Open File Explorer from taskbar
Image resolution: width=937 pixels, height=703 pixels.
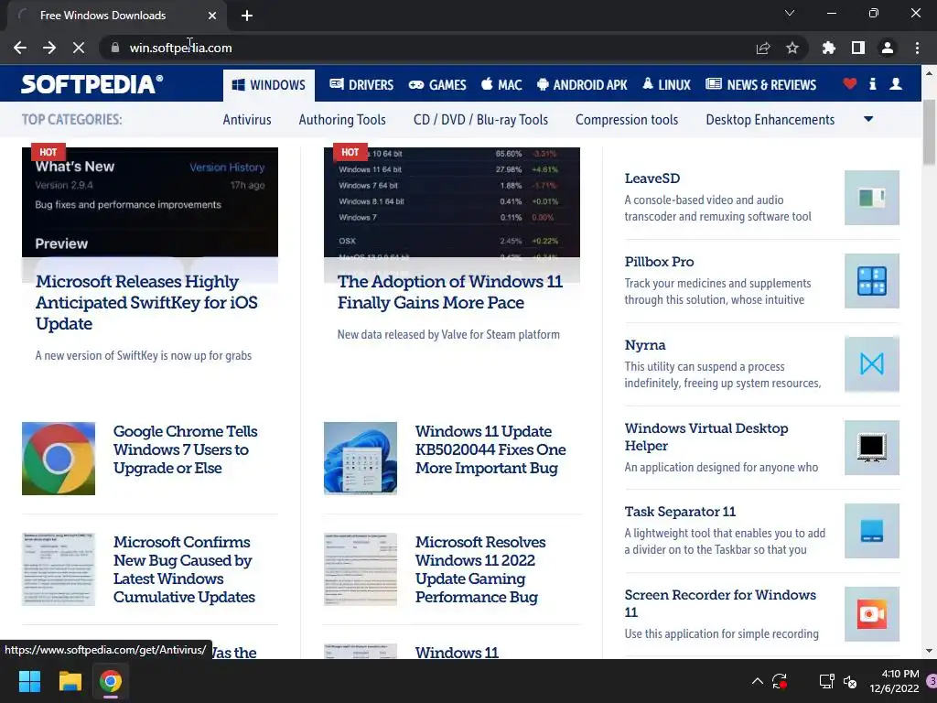coord(70,681)
